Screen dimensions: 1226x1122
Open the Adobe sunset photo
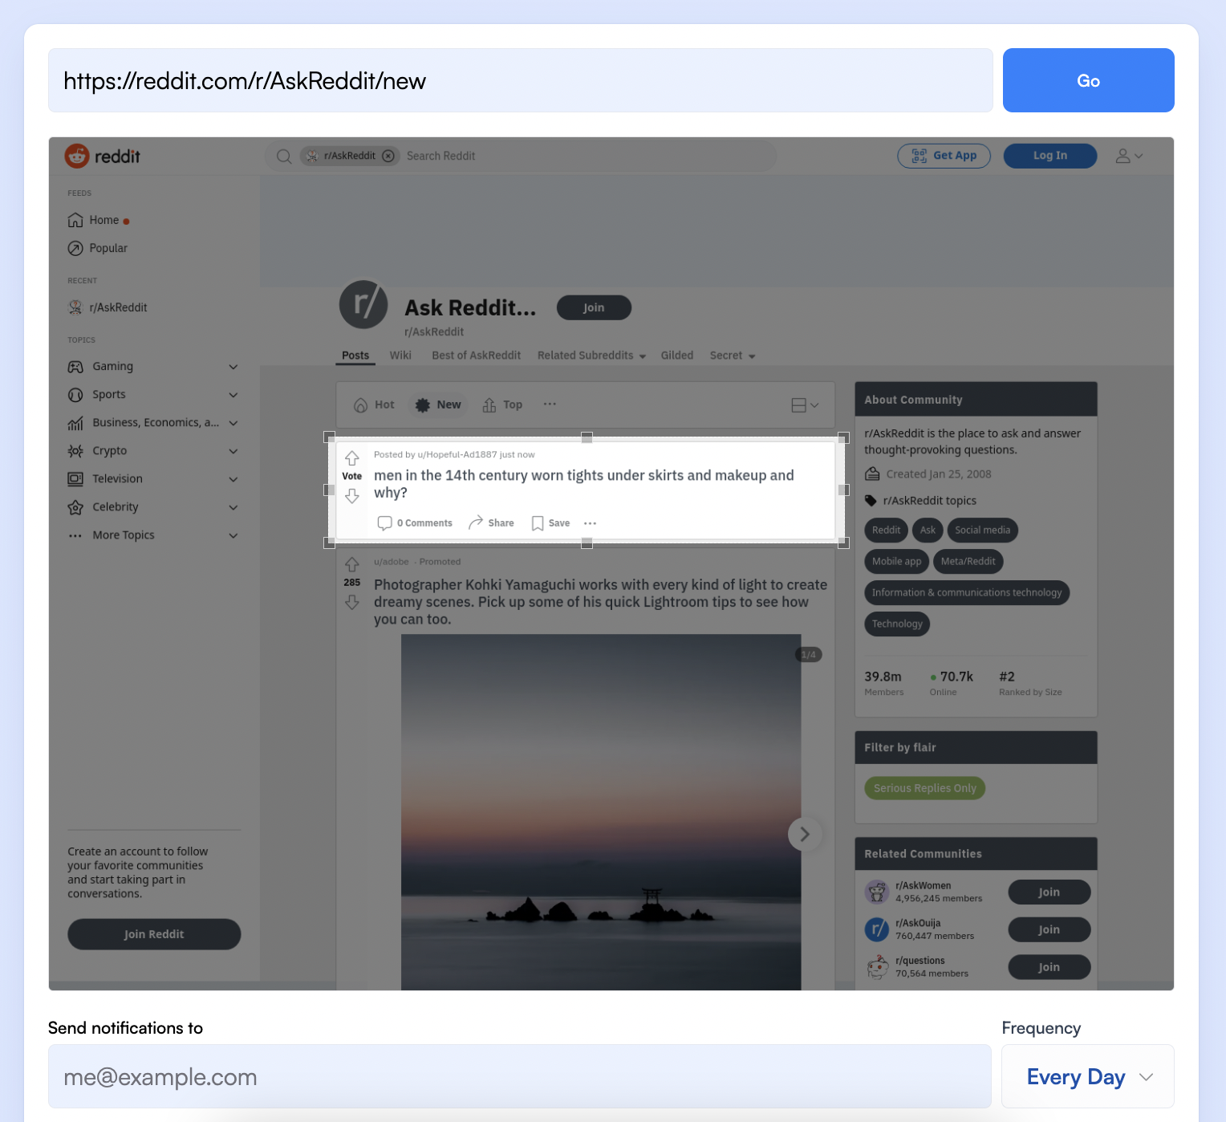click(x=601, y=812)
